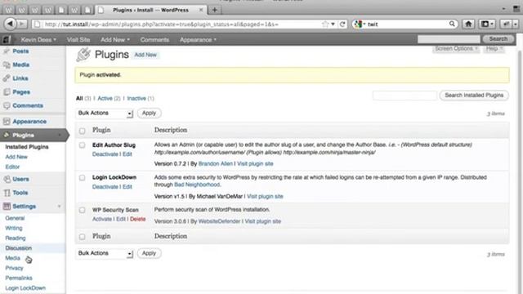Expand the Appearance admin bar menu
Screen dimensions: 523x294
tap(198, 40)
